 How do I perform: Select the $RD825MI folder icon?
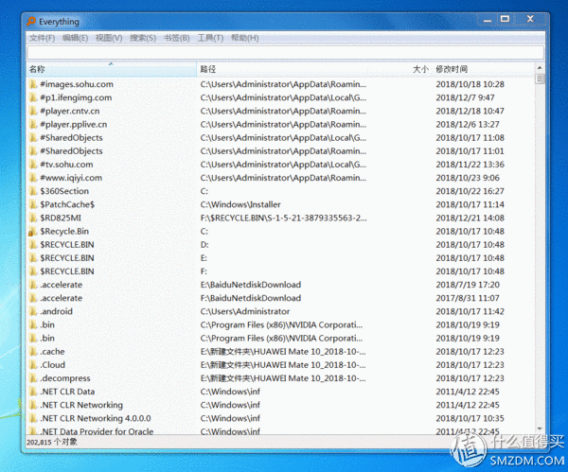(x=33, y=219)
